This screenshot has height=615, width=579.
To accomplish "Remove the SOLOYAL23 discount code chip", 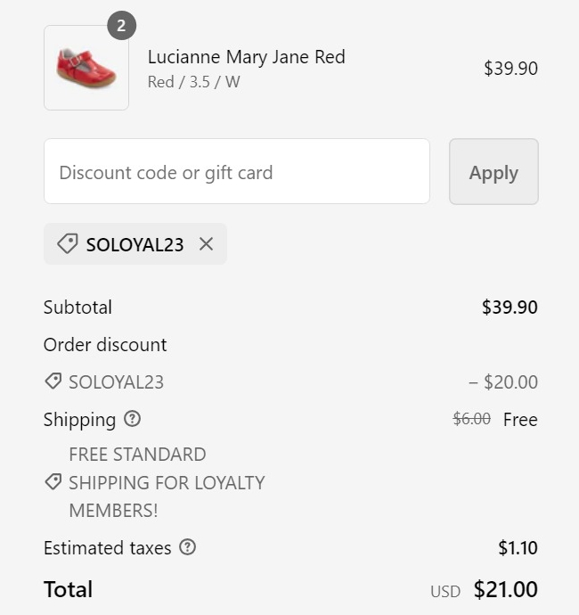I will tap(206, 244).
